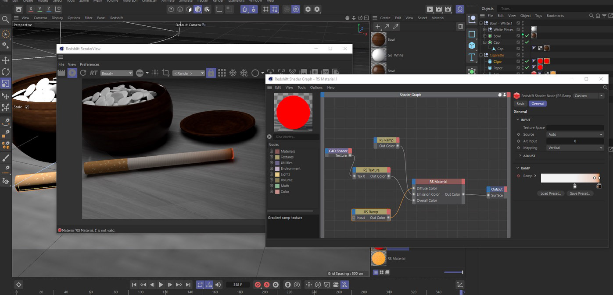Click the RT real-time render icon
The image size is (613, 295).
coord(93,73)
